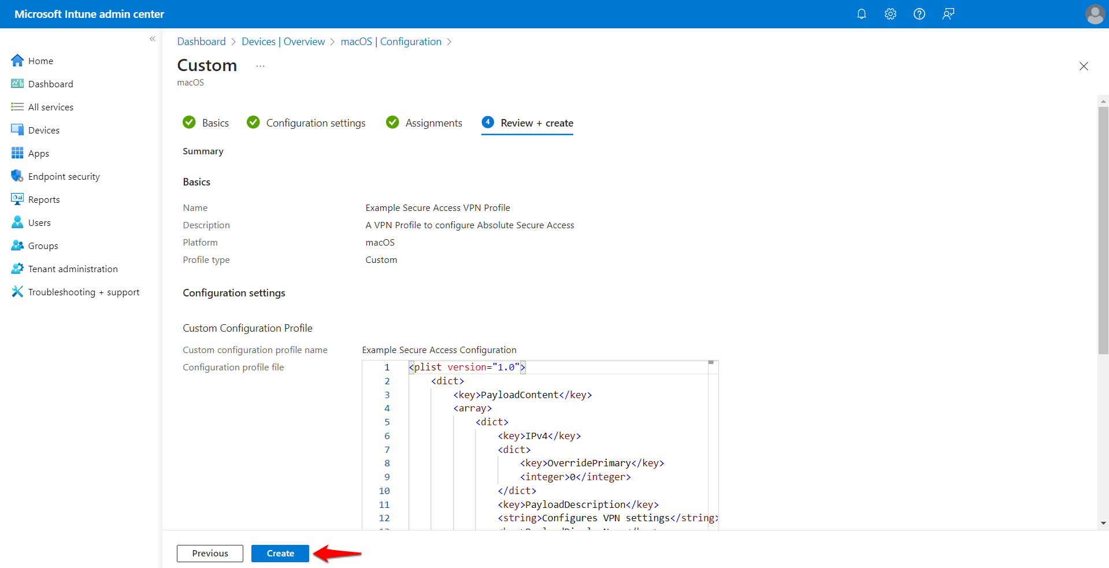Image resolution: width=1109 pixels, height=568 pixels.
Task: Collapse the left navigation pane
Action: coord(153,39)
